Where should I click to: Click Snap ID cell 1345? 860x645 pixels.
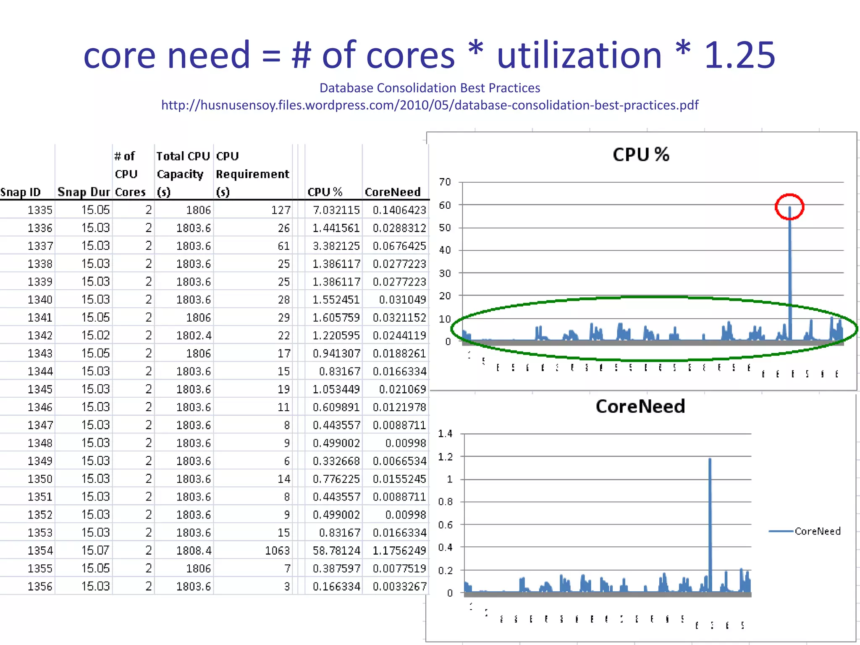pyautogui.click(x=40, y=389)
